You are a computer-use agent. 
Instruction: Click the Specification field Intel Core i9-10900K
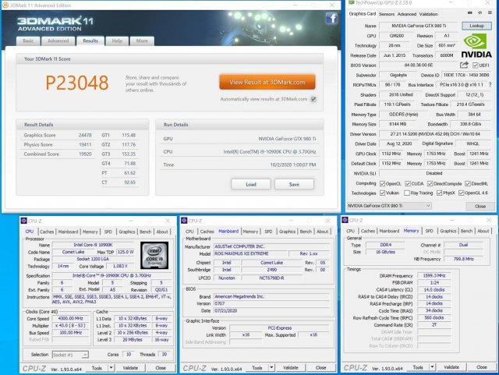click(111, 276)
